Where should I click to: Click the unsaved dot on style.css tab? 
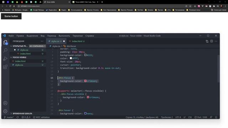(x=64, y=41)
